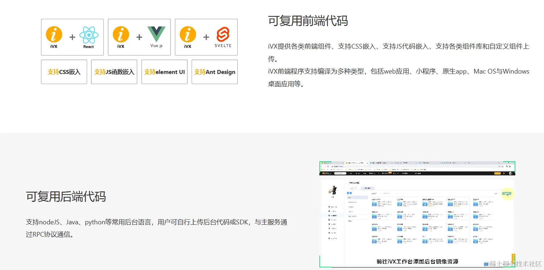Click the bell icon beside the login button
This screenshot has height=270, width=544.
coord(504,173)
